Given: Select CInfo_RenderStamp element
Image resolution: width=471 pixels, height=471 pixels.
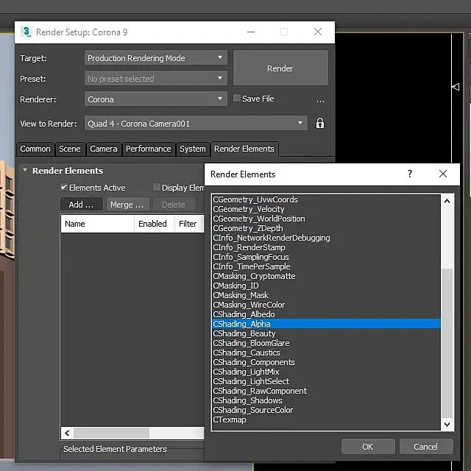Looking at the screenshot, I should pos(326,247).
